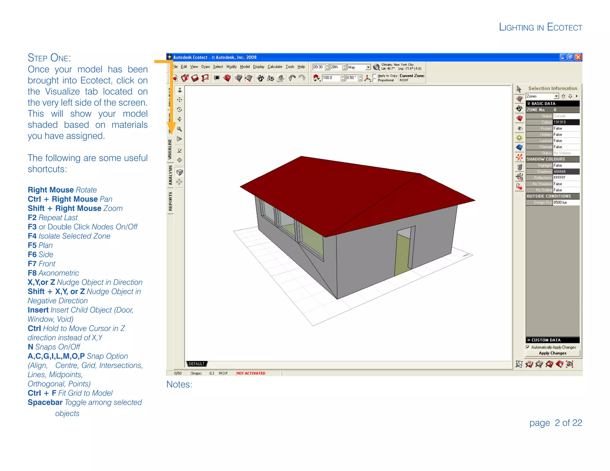Screen dimensions: 610x471
Task: Select the Zoom magnifier tool
Action: pyautogui.click(x=179, y=129)
